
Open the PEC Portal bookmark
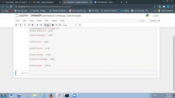(94, 11)
